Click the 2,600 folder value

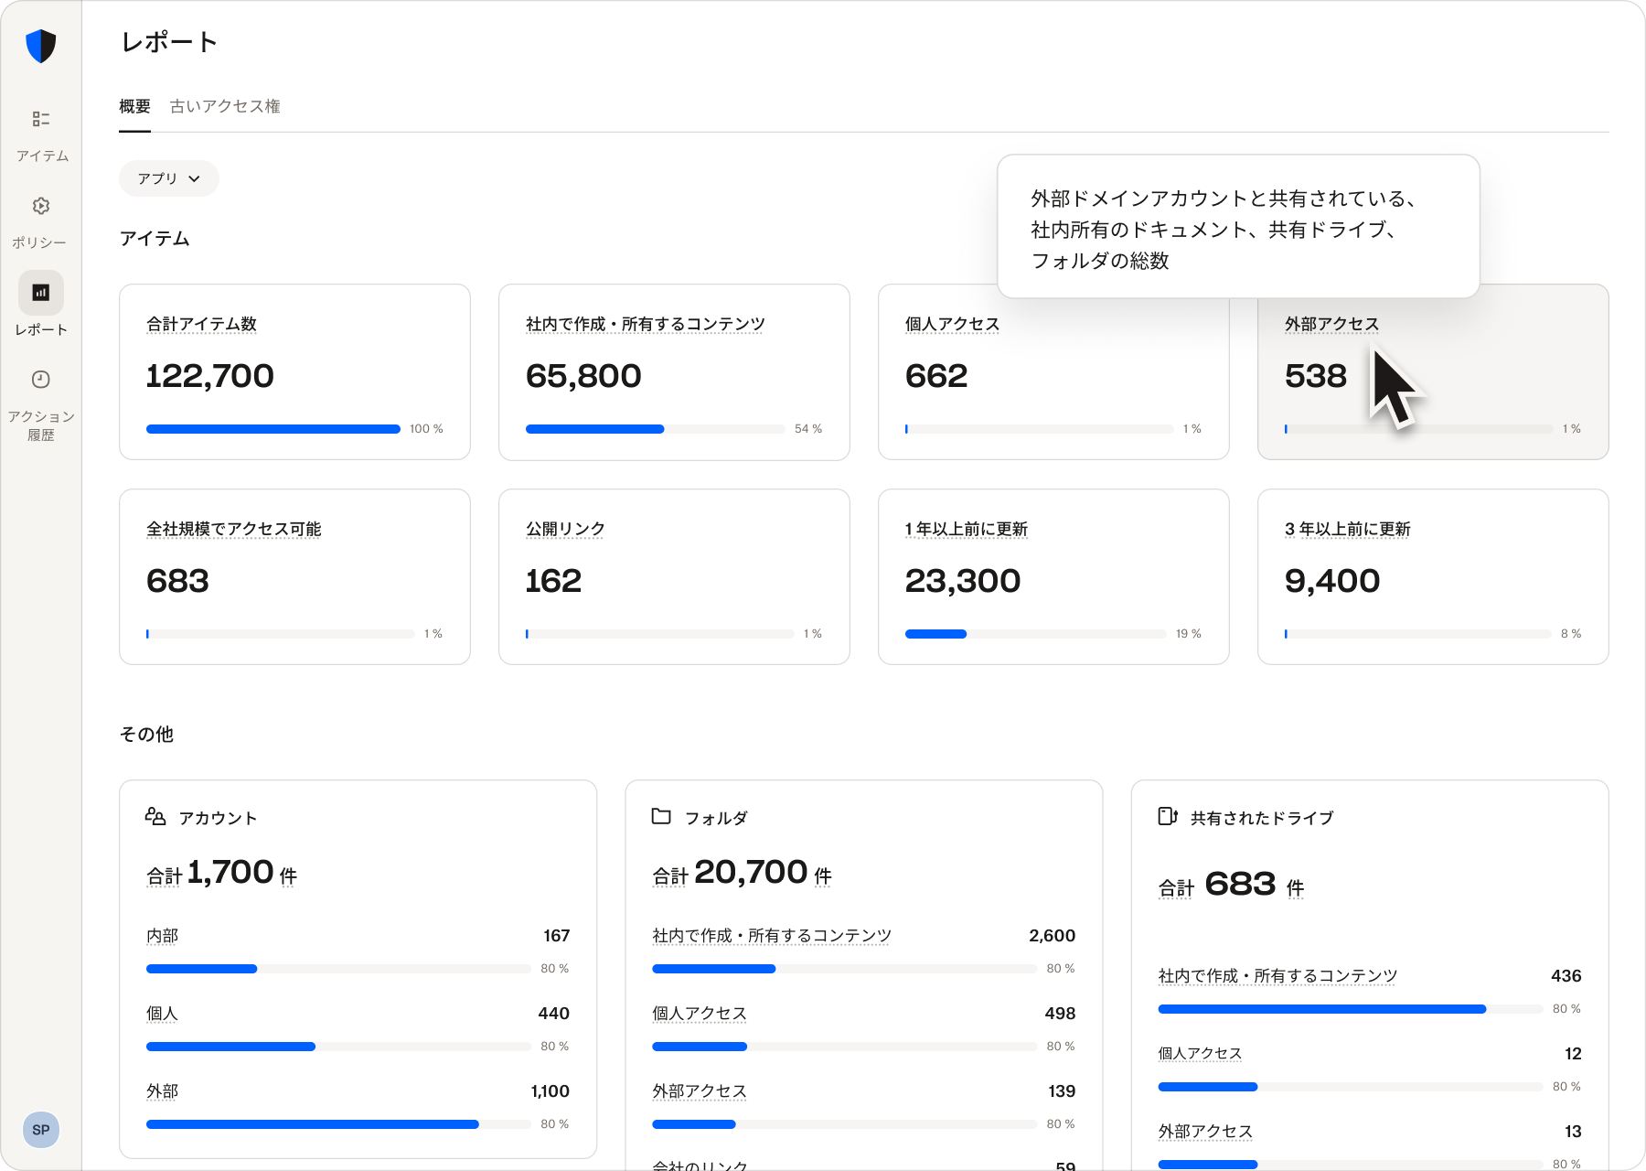(x=1052, y=936)
